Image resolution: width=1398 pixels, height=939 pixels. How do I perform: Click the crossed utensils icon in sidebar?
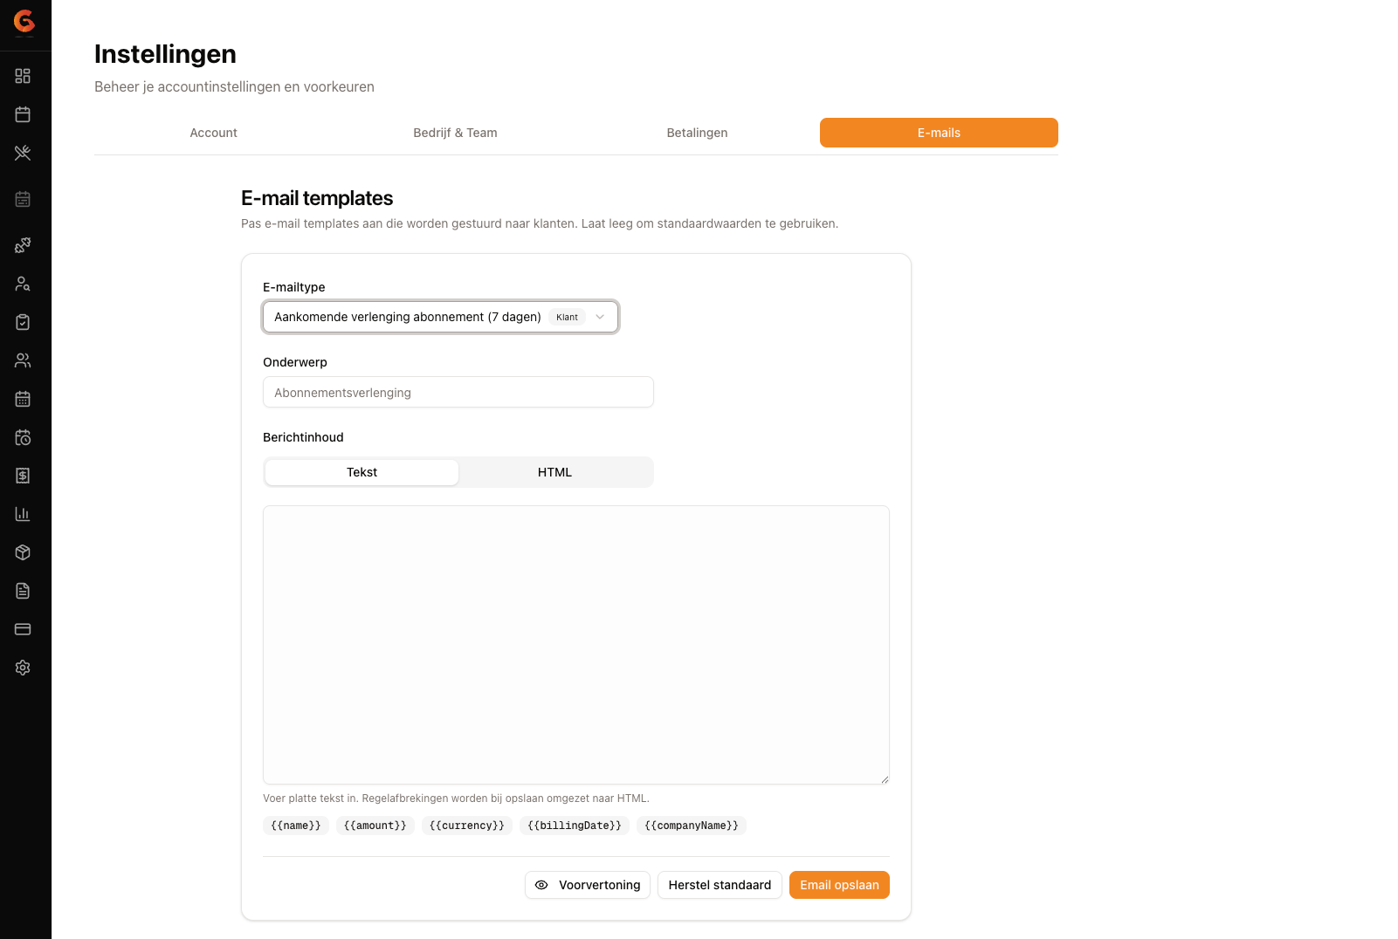[x=23, y=153]
